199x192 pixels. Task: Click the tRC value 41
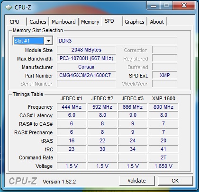[x=163, y=149]
